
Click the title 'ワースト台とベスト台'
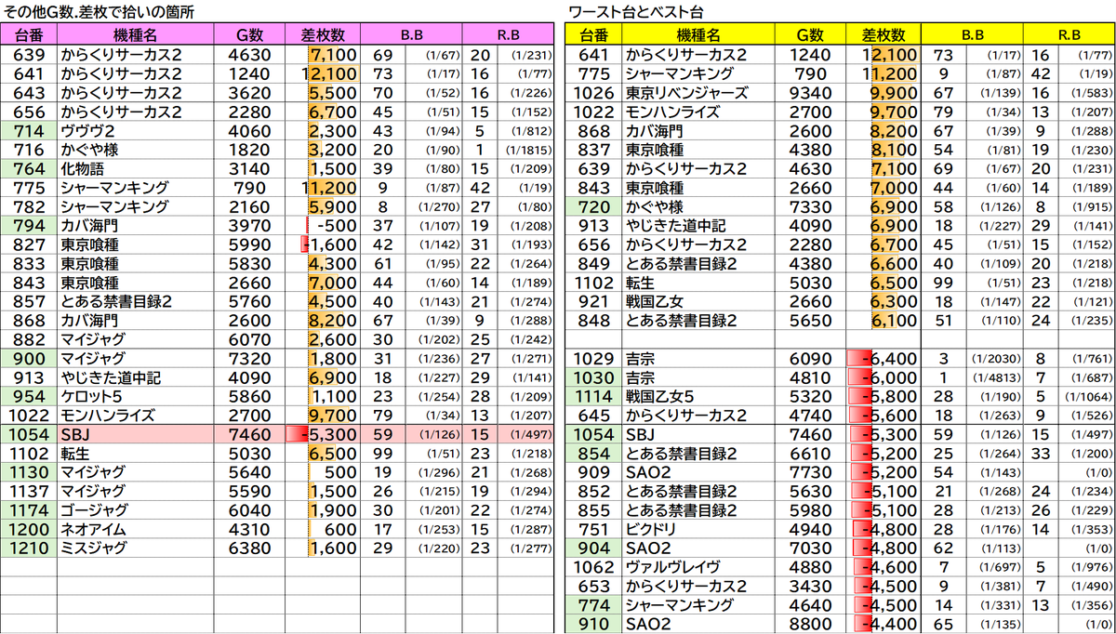pos(636,11)
